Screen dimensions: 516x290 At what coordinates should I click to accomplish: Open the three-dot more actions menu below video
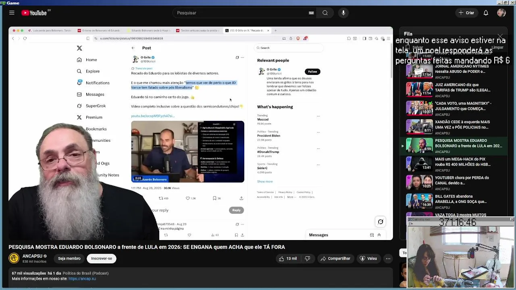(388, 259)
